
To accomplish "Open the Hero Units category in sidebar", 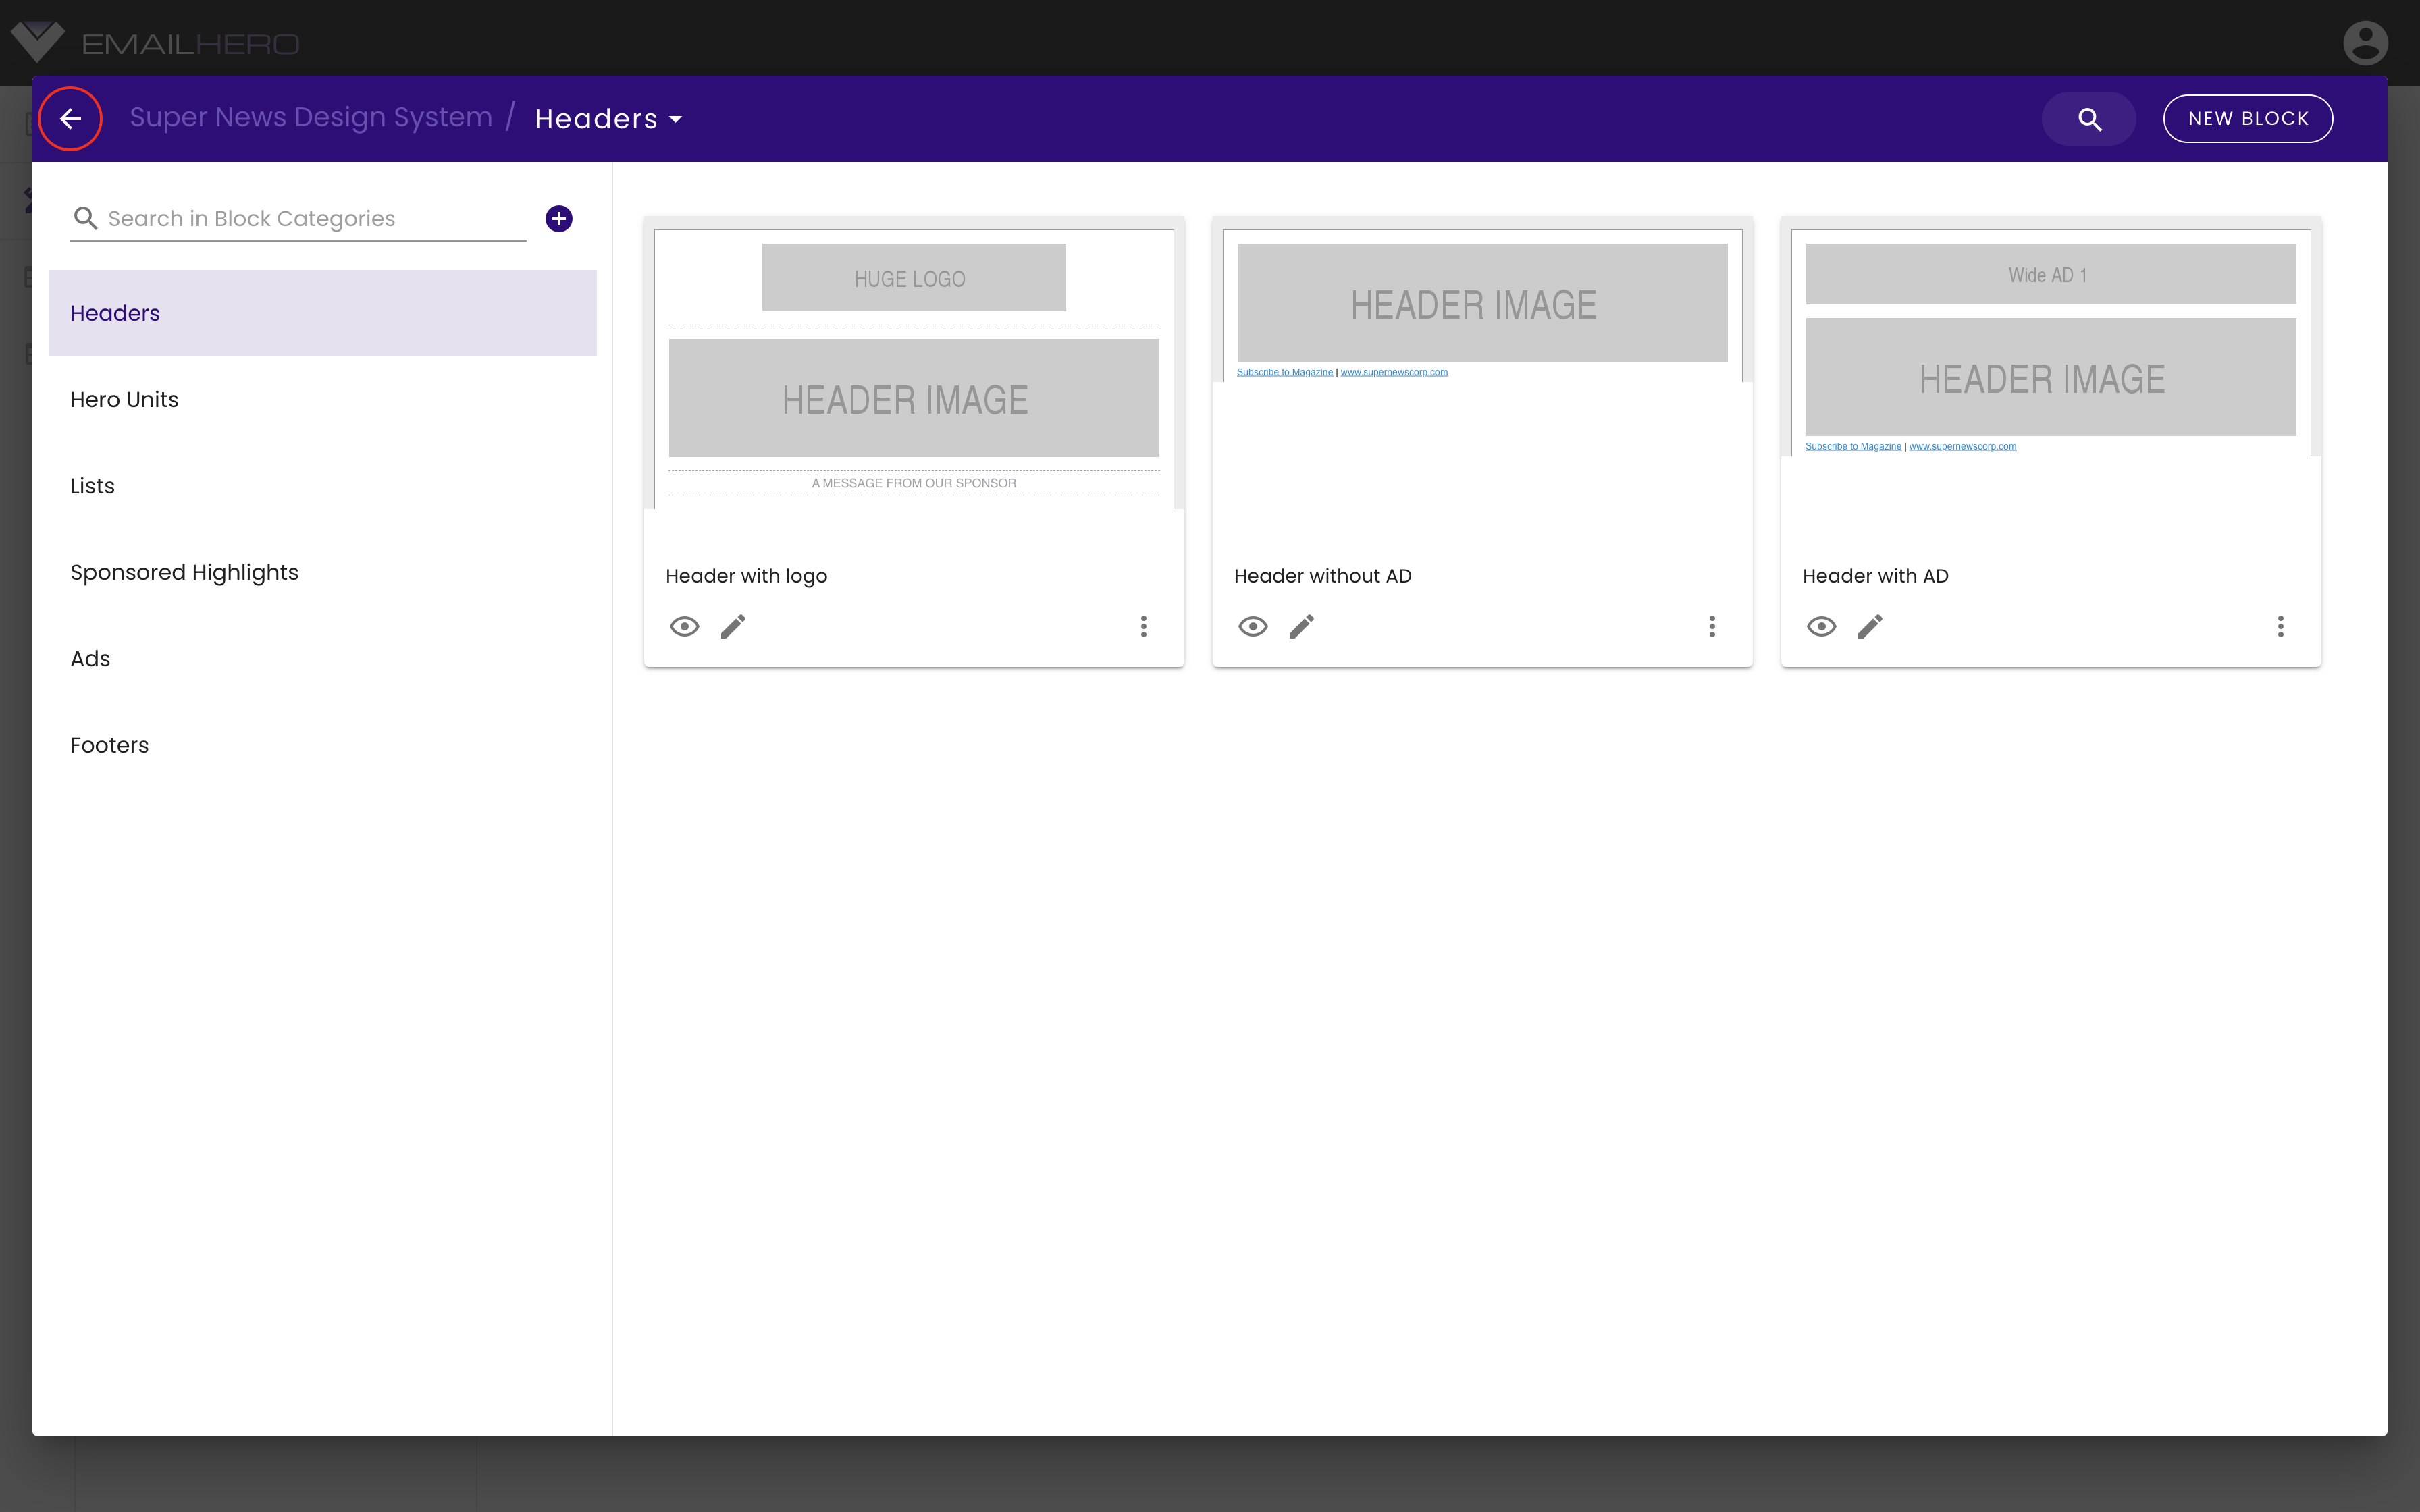I will tap(124, 399).
